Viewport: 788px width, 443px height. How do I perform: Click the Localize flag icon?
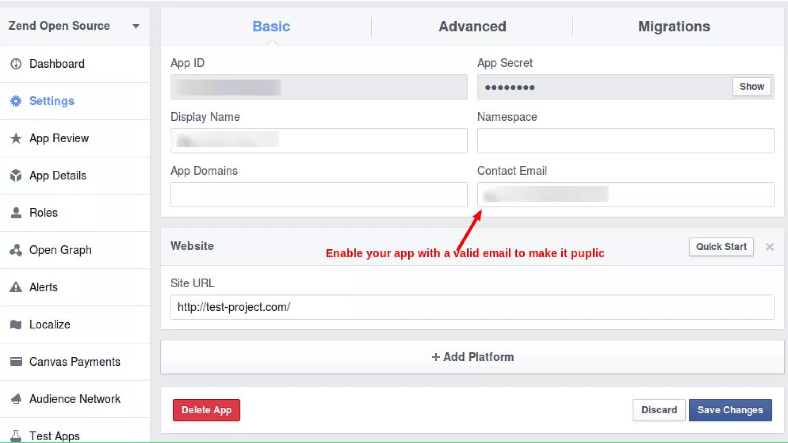tap(16, 325)
